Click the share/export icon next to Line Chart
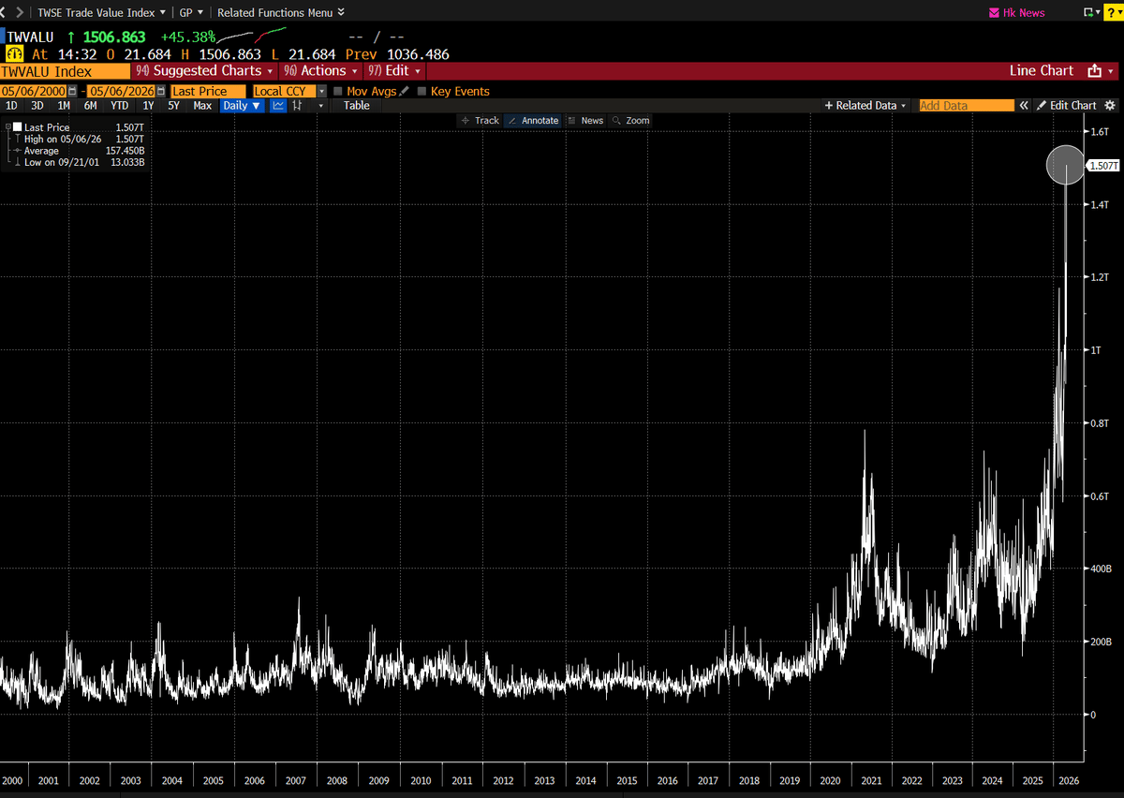 coord(1094,71)
